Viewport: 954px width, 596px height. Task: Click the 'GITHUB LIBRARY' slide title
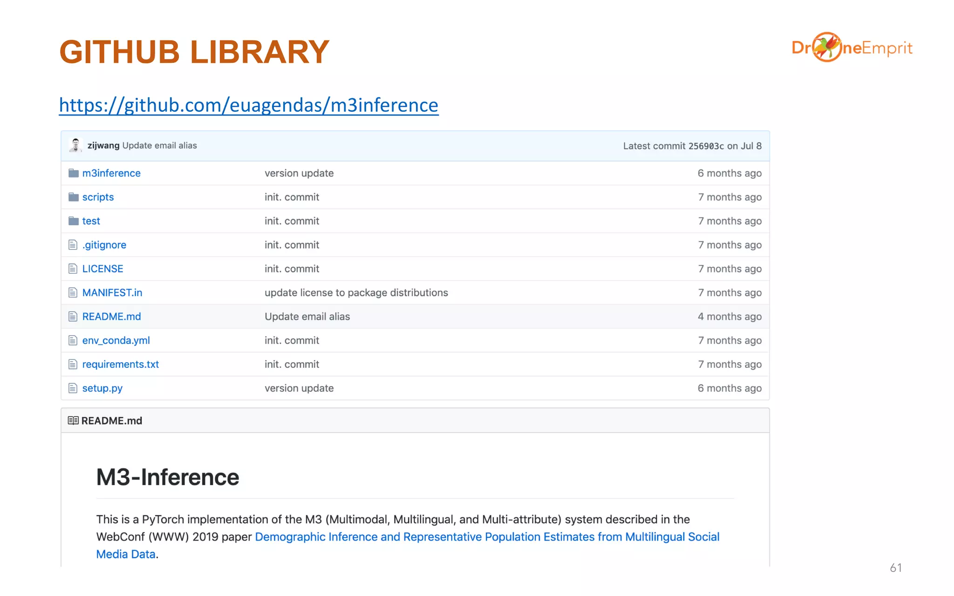[195, 52]
